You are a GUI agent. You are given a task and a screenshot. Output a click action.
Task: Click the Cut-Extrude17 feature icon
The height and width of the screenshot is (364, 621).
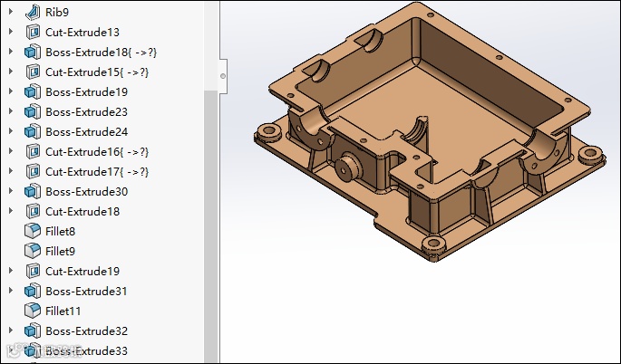[x=33, y=171]
